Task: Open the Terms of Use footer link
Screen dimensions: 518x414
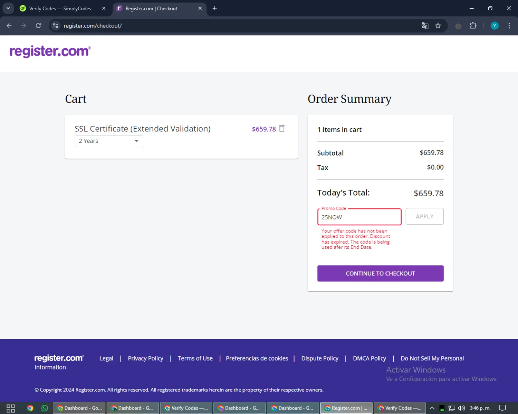Action: point(195,358)
